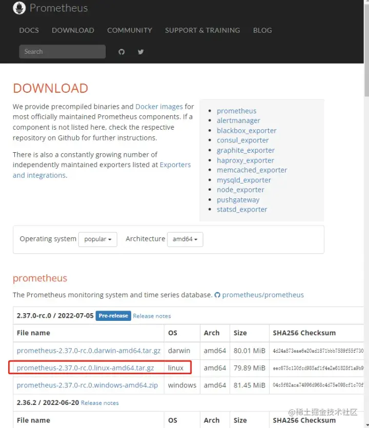Screen dimensions: 369x428
Task: Select SUPPORT & TRAINING in the navbar
Action: [x=202, y=30]
